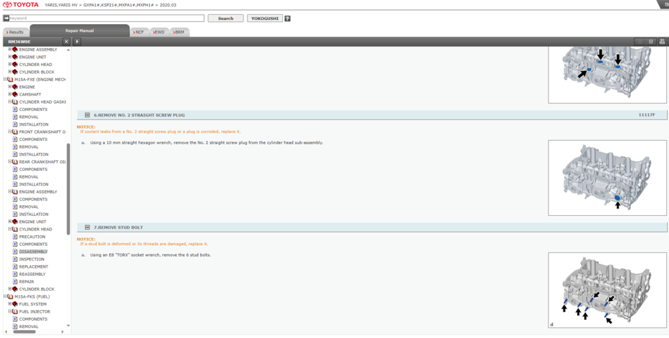Screen dimensions: 669x338
Task: Expand the FUEL SYSTEM tree node
Action: pyautogui.click(x=9, y=304)
